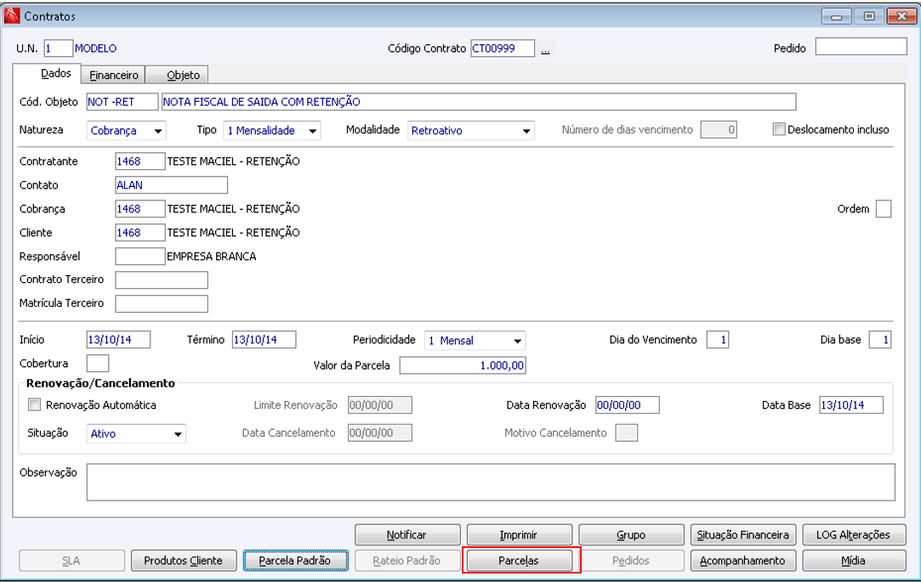Select the Dados tab
Screen dimensions: 921x582
56,73
